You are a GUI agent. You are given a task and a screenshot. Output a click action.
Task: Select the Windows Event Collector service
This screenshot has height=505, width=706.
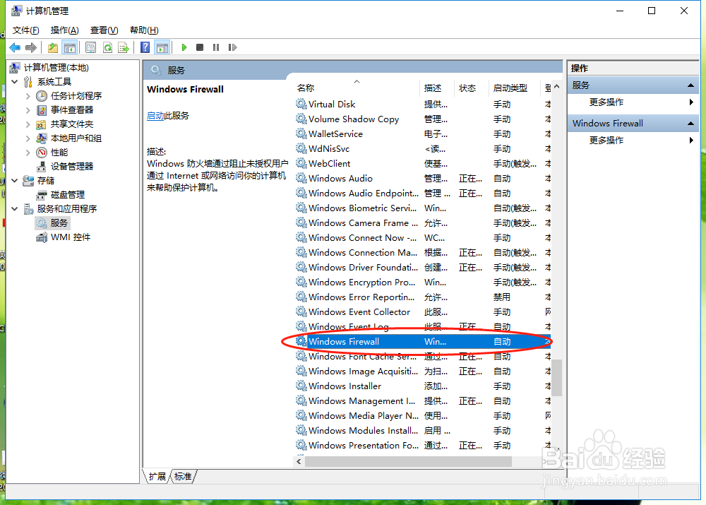pyautogui.click(x=423, y=311)
